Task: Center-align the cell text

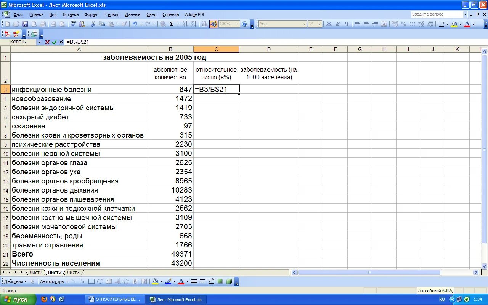Action: click(366, 24)
